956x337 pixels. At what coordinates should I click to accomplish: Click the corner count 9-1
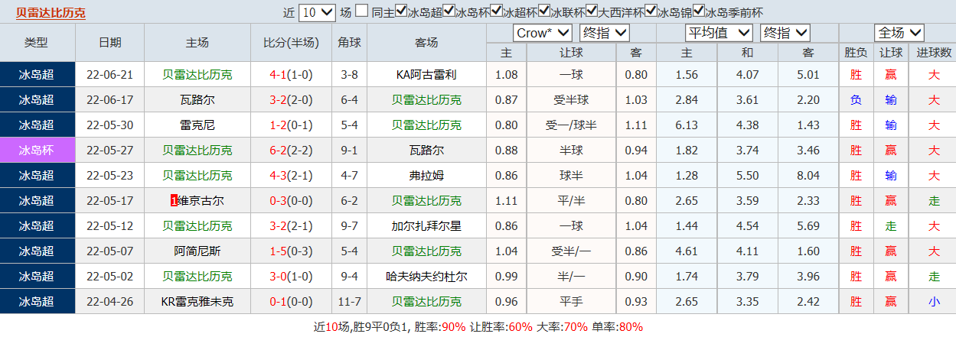tap(349, 151)
